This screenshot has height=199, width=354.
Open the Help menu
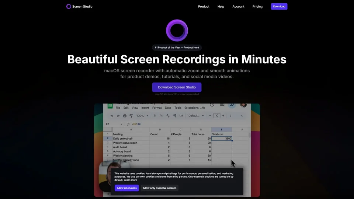(x=221, y=7)
